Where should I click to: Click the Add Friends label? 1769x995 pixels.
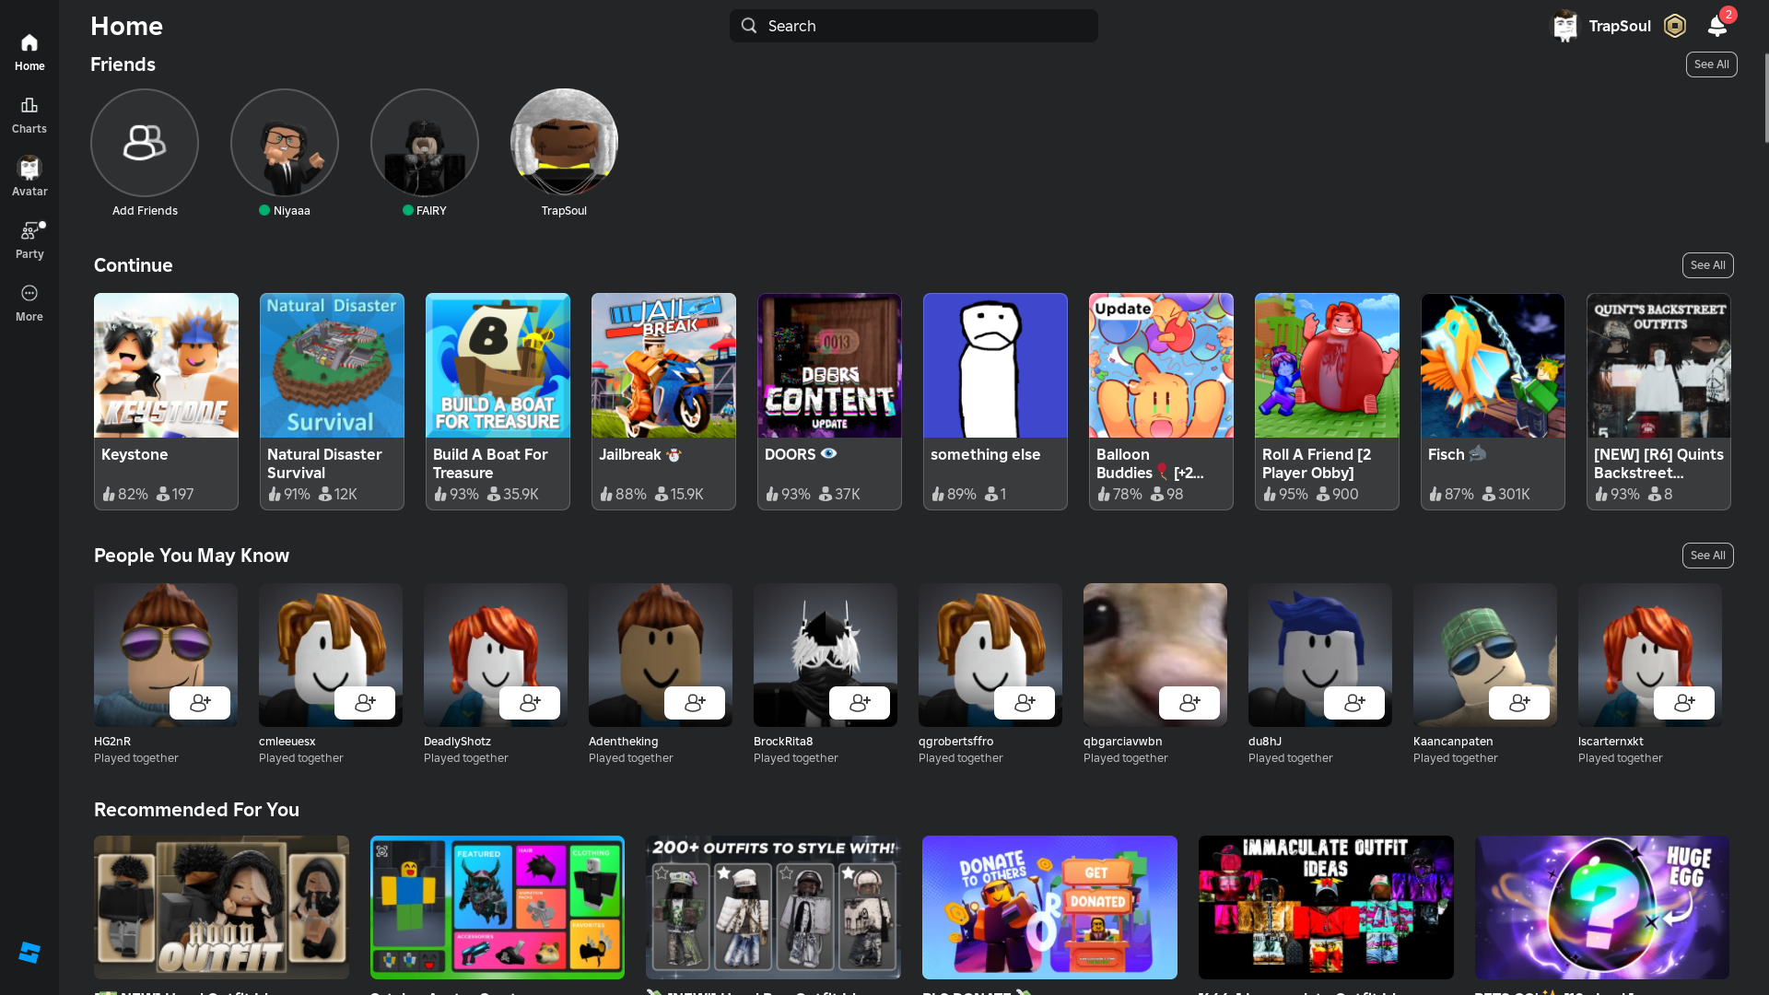[145, 211]
